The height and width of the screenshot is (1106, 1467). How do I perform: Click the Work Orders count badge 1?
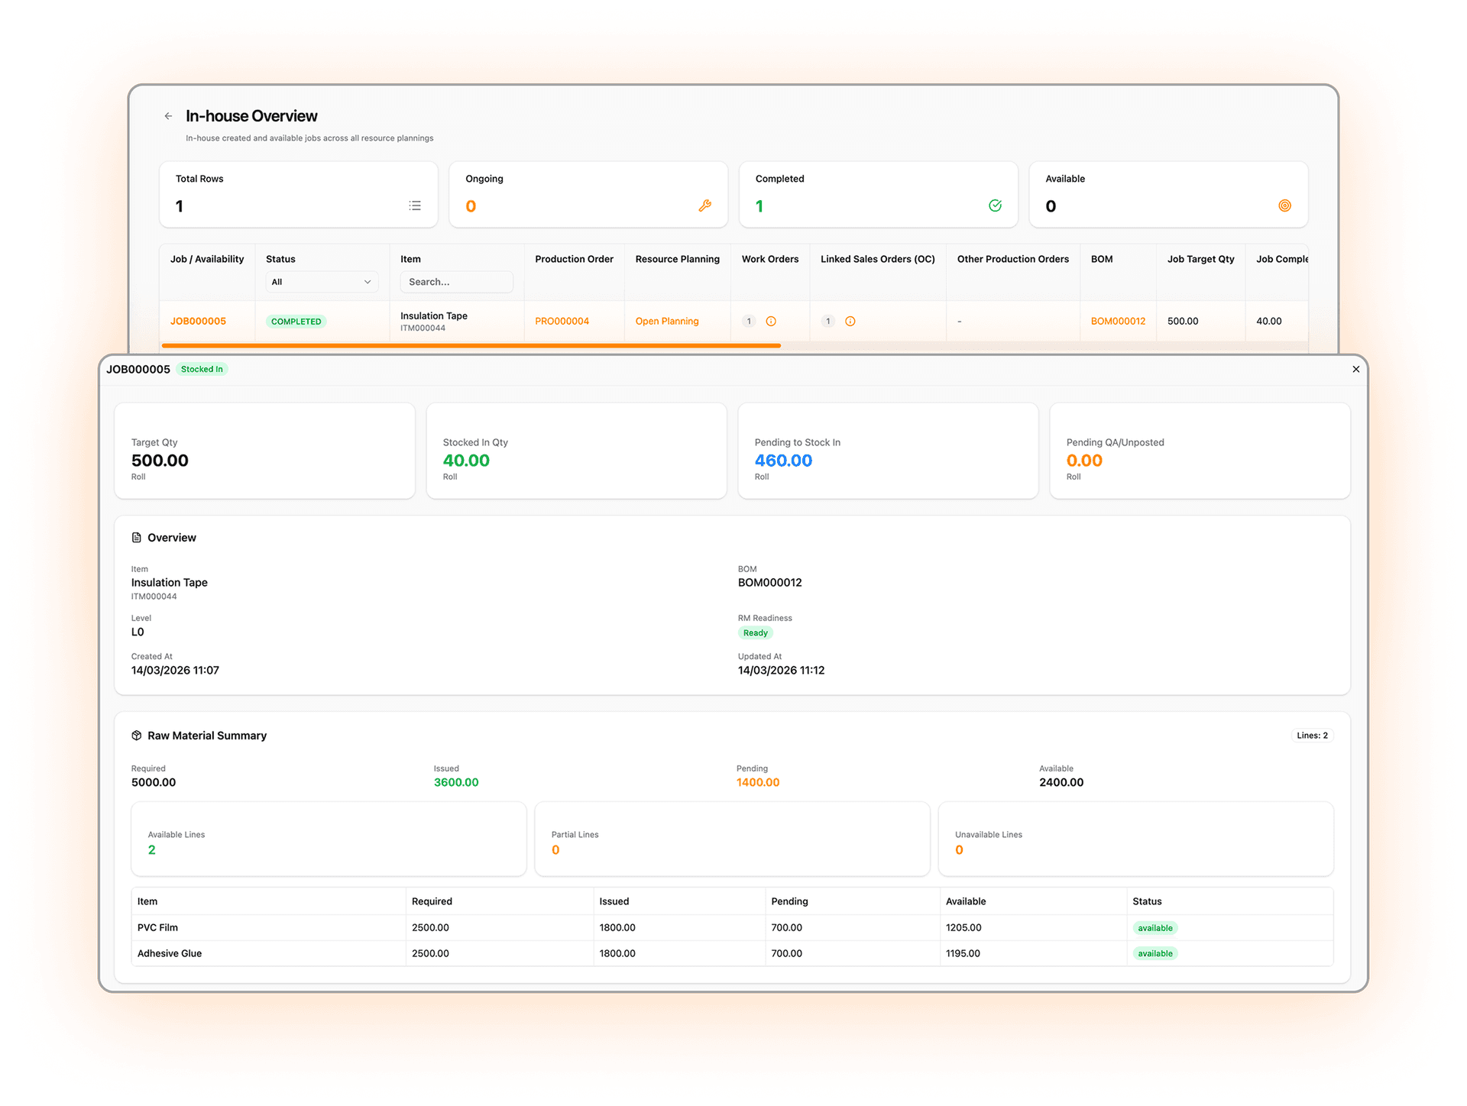pyautogui.click(x=749, y=322)
